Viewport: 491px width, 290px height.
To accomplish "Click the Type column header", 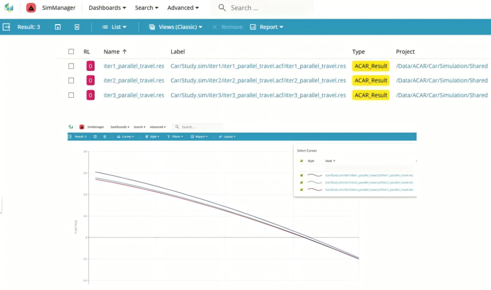I will coord(359,52).
